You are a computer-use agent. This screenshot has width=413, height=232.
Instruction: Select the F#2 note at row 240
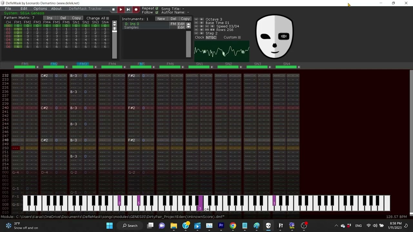tap(131, 108)
